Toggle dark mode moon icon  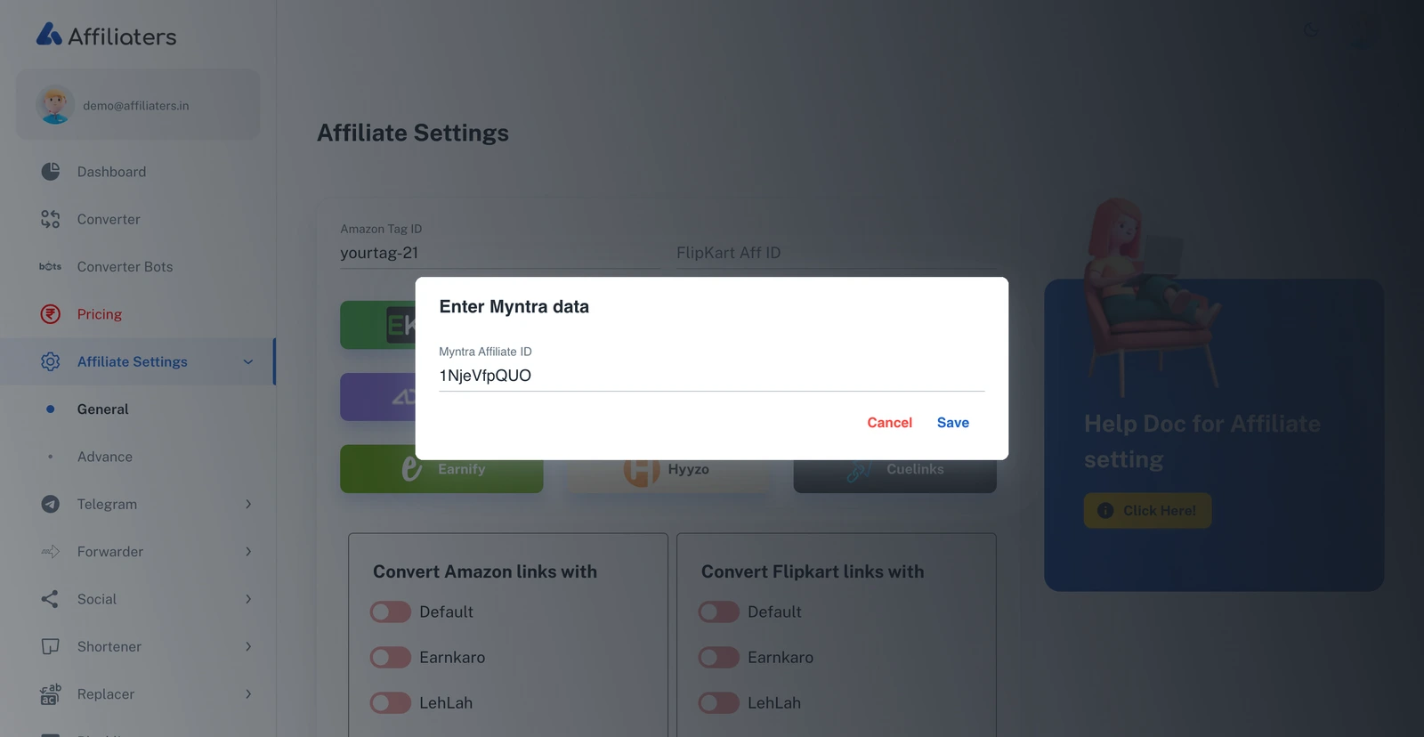(1311, 30)
